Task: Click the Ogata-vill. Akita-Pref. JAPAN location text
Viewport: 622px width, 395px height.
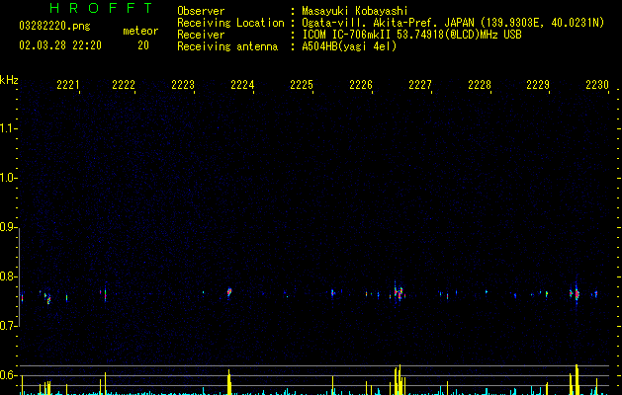Action: [453, 23]
